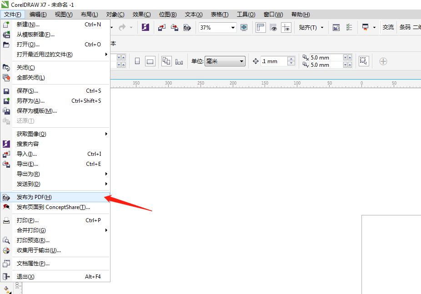Viewport: 421px width, 294px height.
Task: Click the duplicate X distance 5.0 mm field
Action: tap(326, 58)
